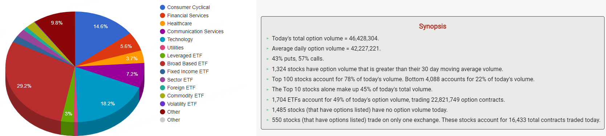The width and height of the screenshot is (606, 136).
Task: Select the Foreign ETF legend entry
Action: point(178,88)
